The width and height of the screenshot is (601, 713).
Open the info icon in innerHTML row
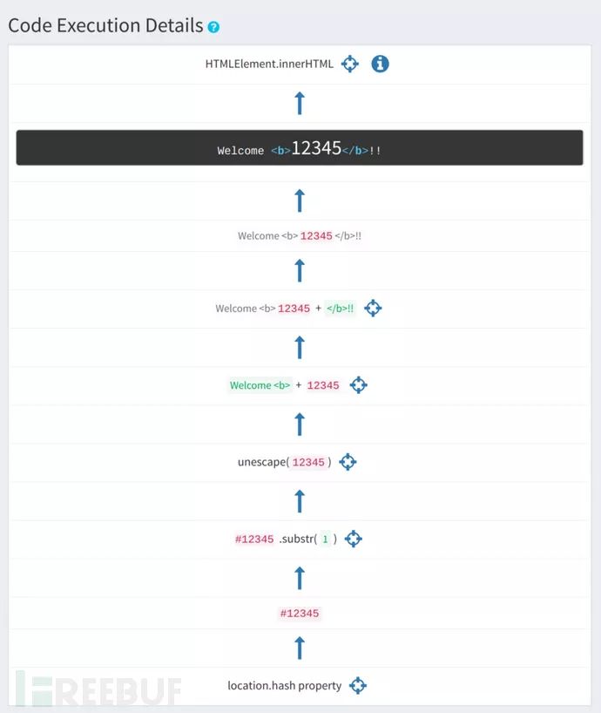(x=380, y=64)
